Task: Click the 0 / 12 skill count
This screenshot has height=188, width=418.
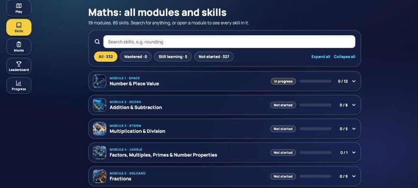Action: point(343,81)
